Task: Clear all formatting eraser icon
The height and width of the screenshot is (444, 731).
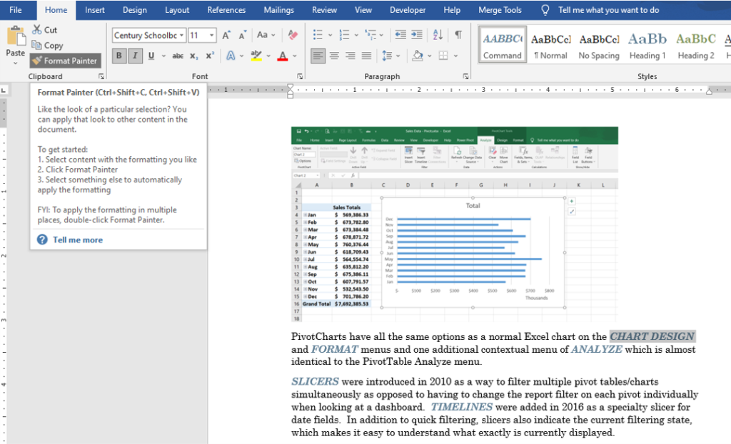Action: pyautogui.click(x=293, y=35)
